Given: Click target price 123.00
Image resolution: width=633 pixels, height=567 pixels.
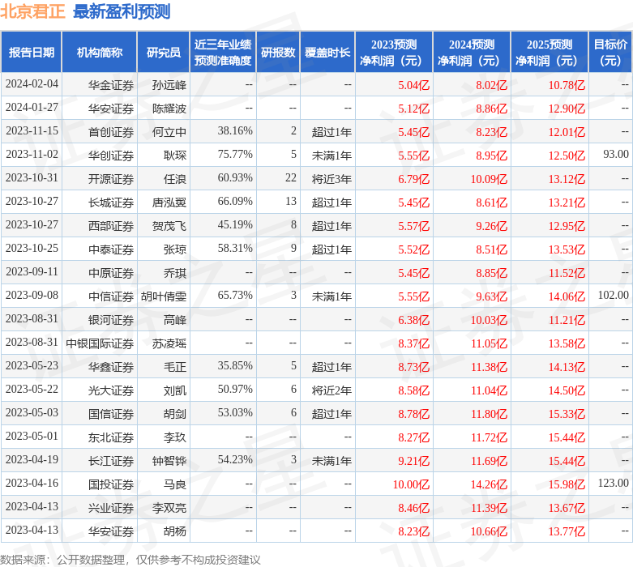Looking at the screenshot, I should pyautogui.click(x=614, y=483).
